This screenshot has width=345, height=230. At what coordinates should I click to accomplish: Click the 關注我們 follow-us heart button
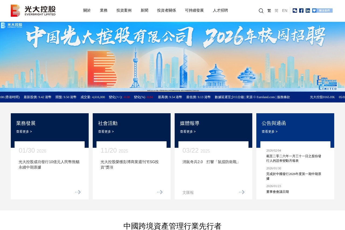(x=322, y=11)
